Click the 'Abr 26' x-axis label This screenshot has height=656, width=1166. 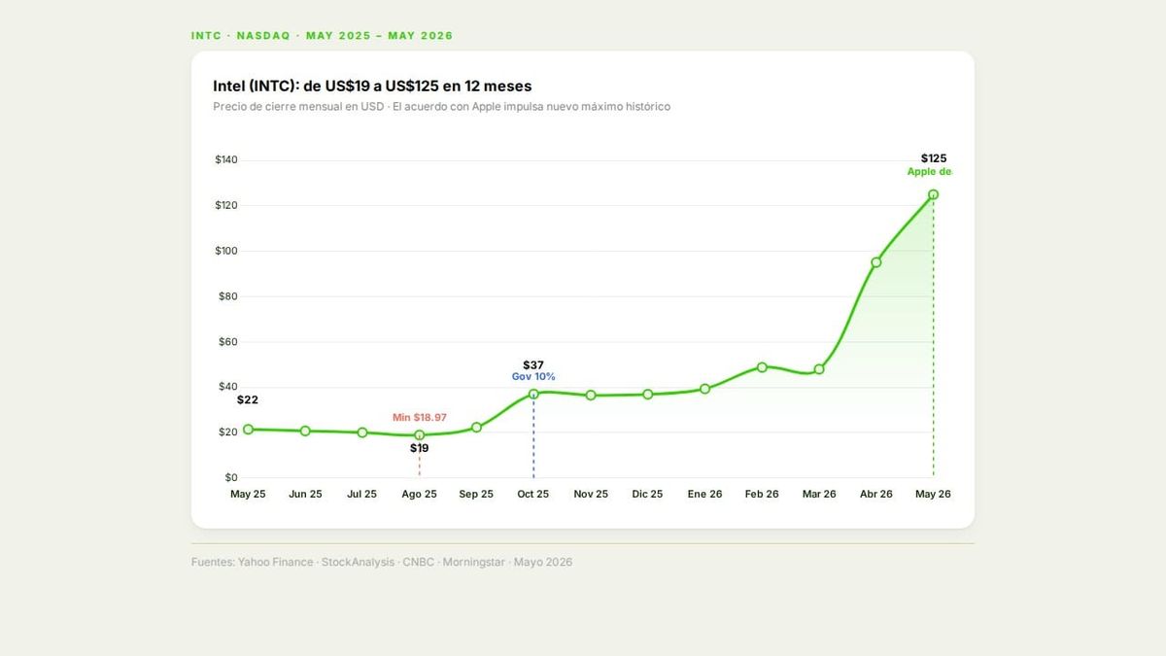[876, 494]
